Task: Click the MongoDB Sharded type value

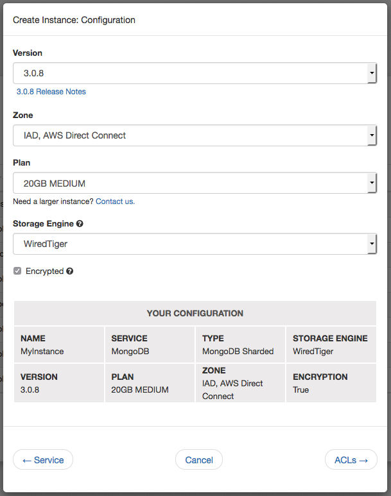Action: click(238, 352)
